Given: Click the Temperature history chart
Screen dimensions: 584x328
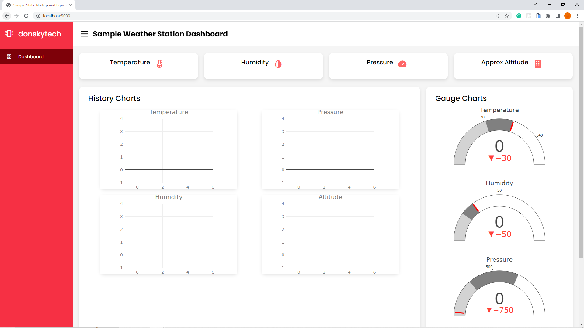Looking at the screenshot, I should (169, 149).
